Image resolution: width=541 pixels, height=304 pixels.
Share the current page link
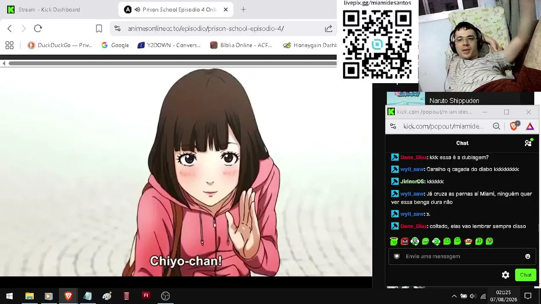[328, 28]
